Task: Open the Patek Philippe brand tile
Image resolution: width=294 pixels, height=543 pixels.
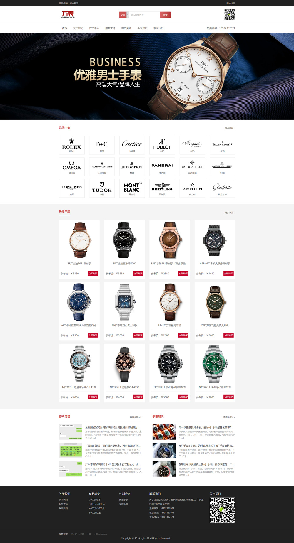Action: point(192,167)
